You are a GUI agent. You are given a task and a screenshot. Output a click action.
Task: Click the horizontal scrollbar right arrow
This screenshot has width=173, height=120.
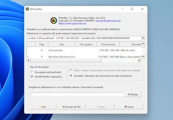(x=139, y=60)
